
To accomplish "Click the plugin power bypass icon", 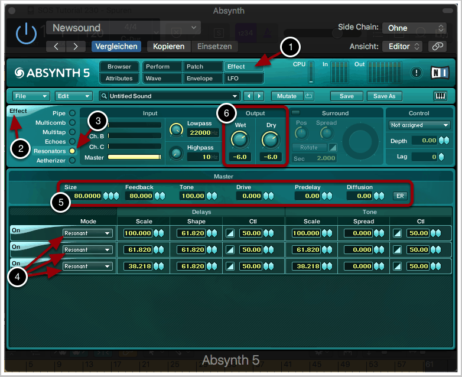I will pyautogui.click(x=26, y=34).
